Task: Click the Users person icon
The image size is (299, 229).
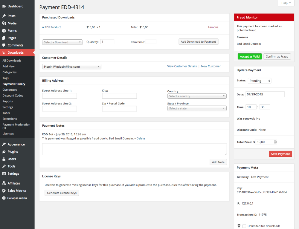Action: [4, 159]
